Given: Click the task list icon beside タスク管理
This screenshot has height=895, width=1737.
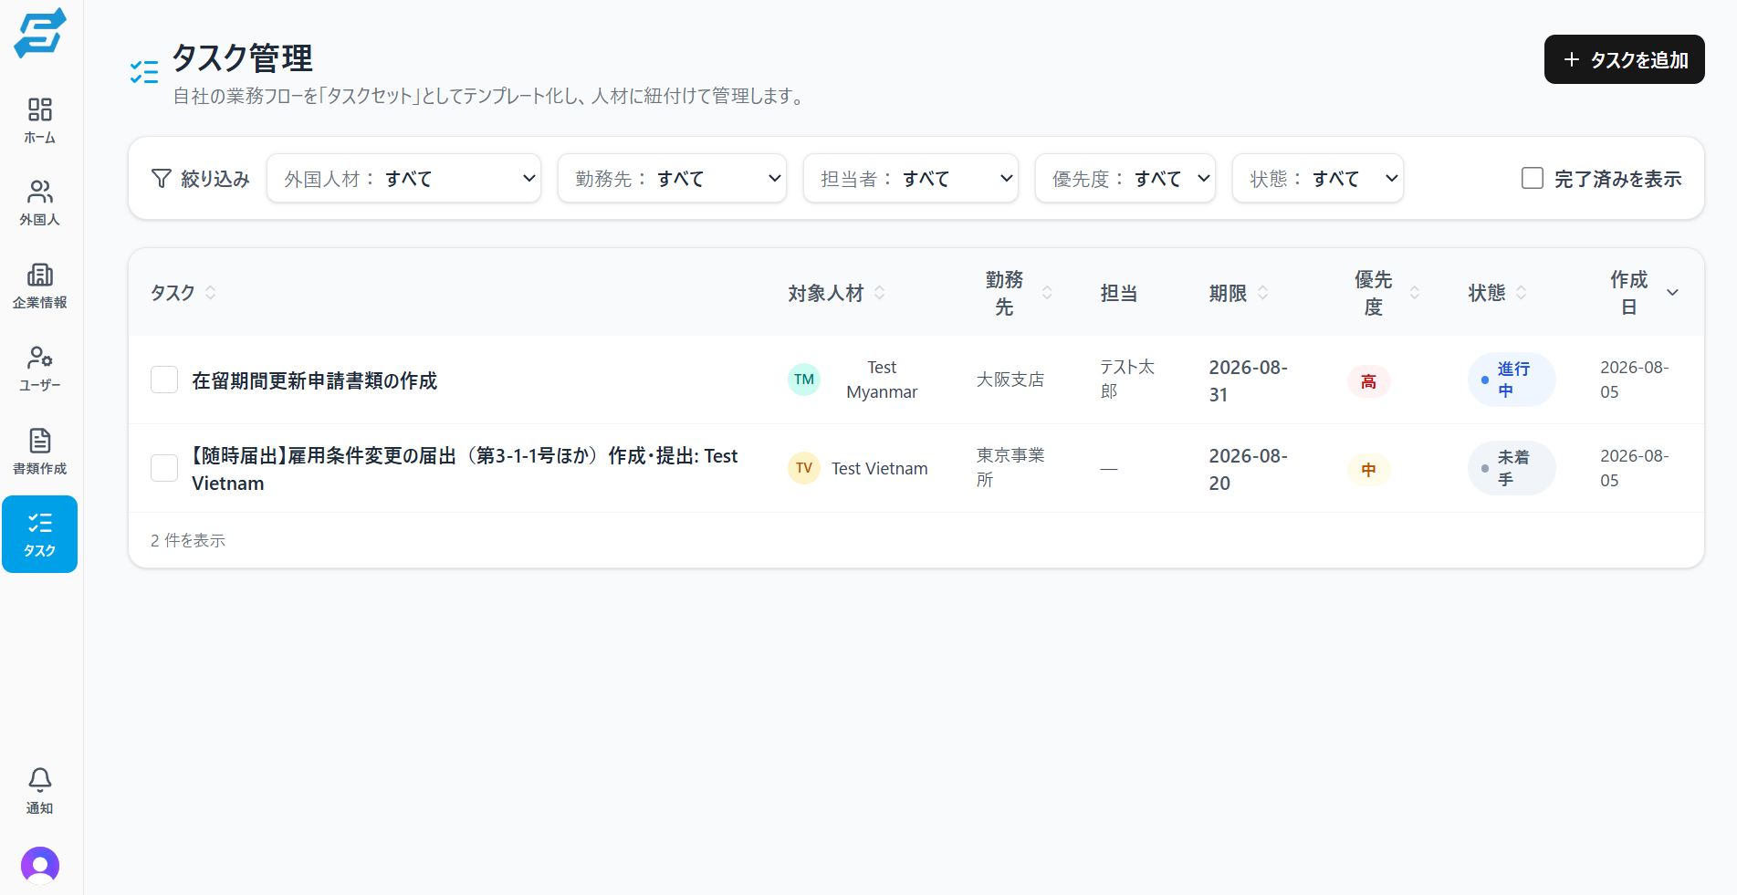Looking at the screenshot, I should [144, 71].
